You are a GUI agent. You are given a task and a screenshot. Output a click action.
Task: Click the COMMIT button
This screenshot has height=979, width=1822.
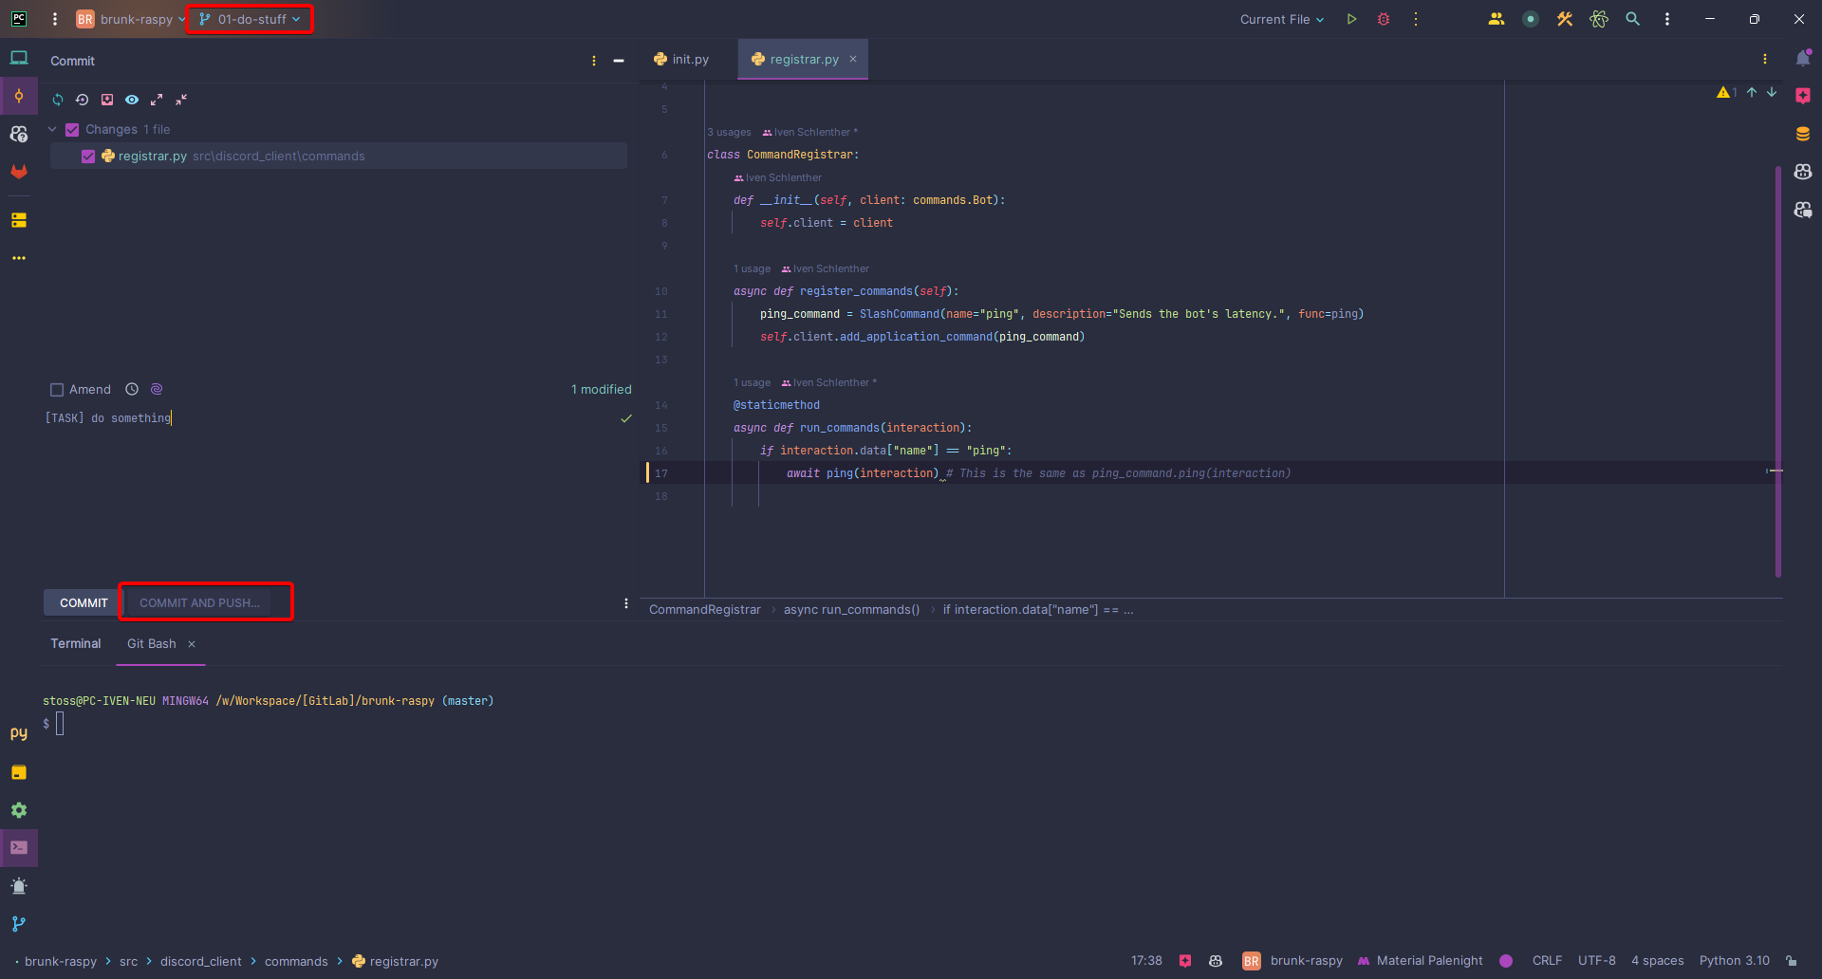pos(84,603)
